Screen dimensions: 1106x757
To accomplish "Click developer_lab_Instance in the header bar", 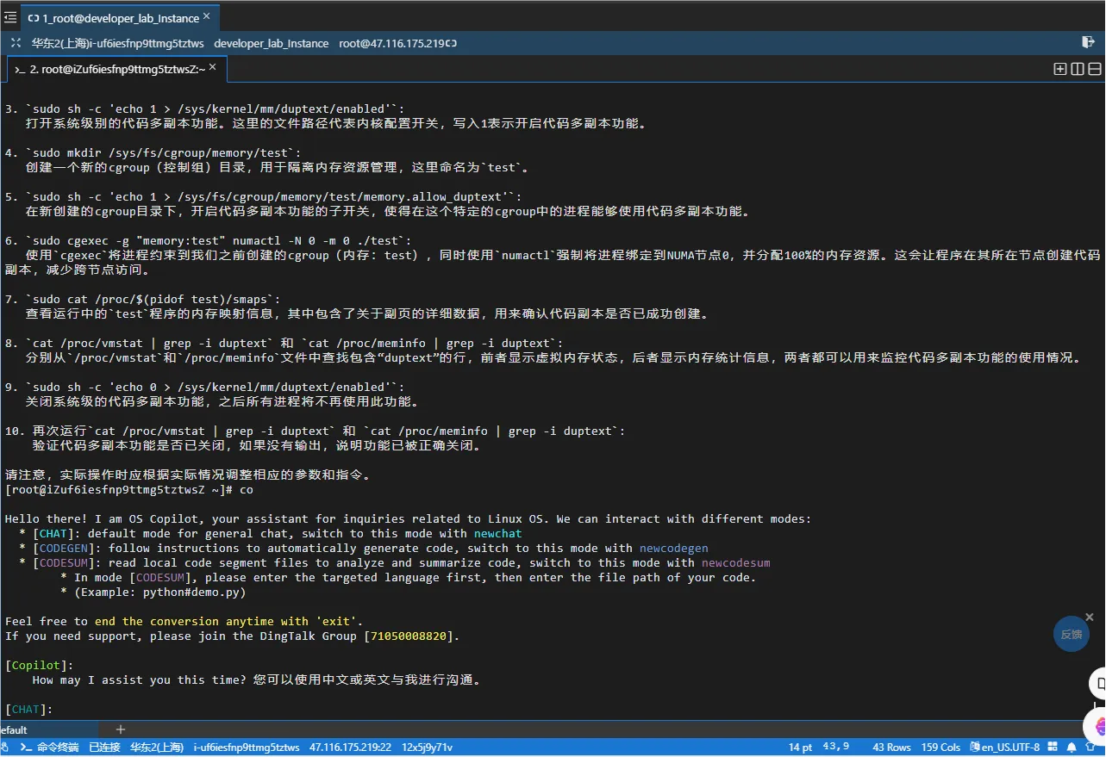I will (x=271, y=43).
